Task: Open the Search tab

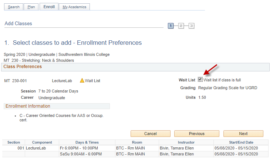Action: pyautogui.click(x=14, y=7)
